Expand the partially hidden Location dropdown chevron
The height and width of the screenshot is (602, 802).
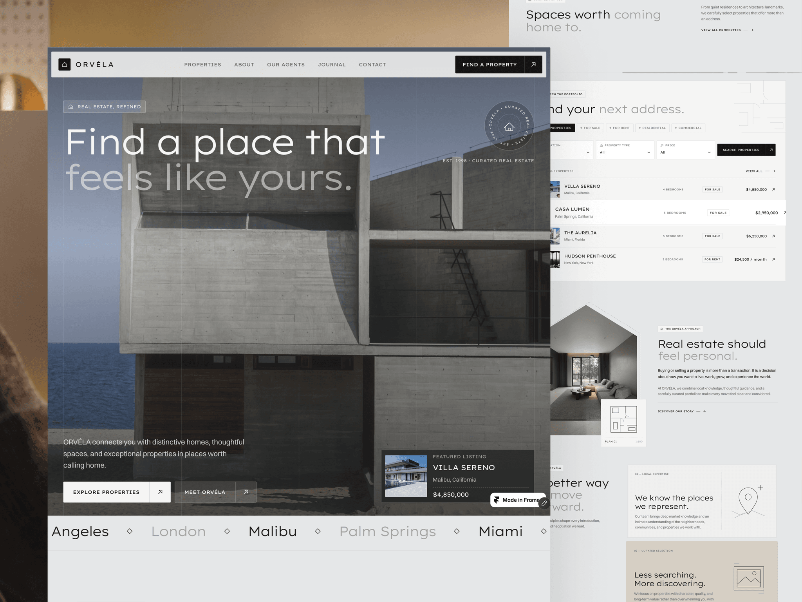[588, 152]
